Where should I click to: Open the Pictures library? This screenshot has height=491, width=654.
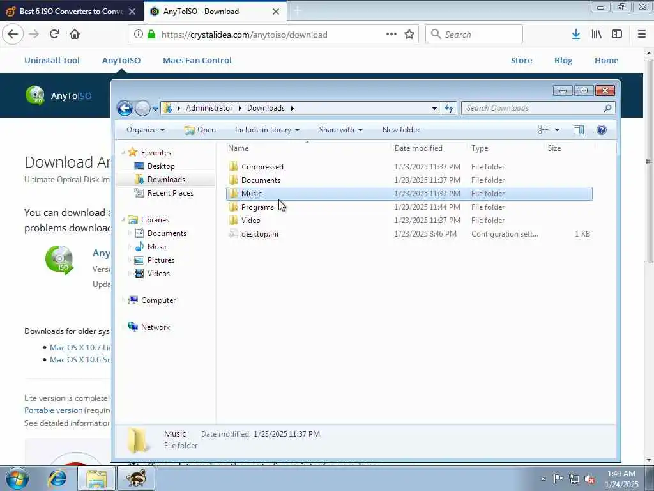(160, 260)
